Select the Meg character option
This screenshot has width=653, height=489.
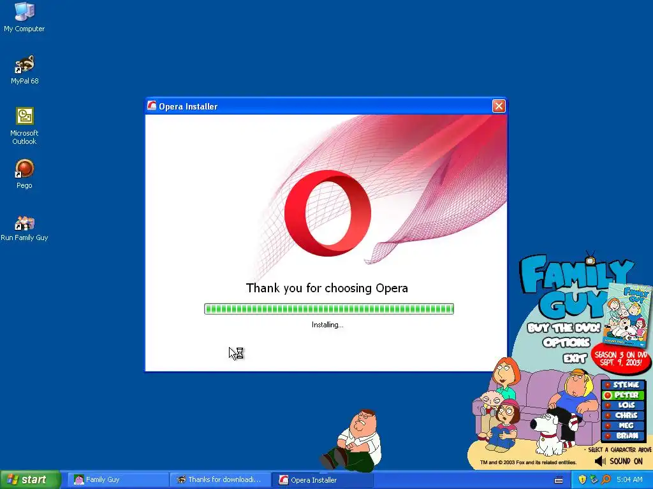(x=623, y=425)
